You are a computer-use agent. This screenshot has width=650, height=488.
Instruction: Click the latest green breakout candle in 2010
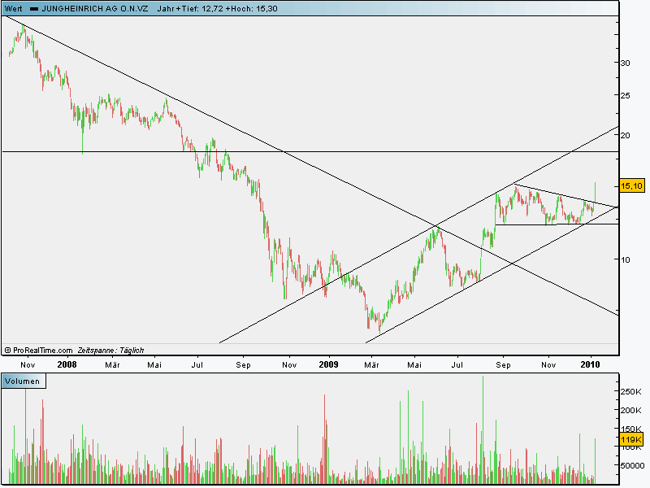pyautogui.click(x=596, y=194)
